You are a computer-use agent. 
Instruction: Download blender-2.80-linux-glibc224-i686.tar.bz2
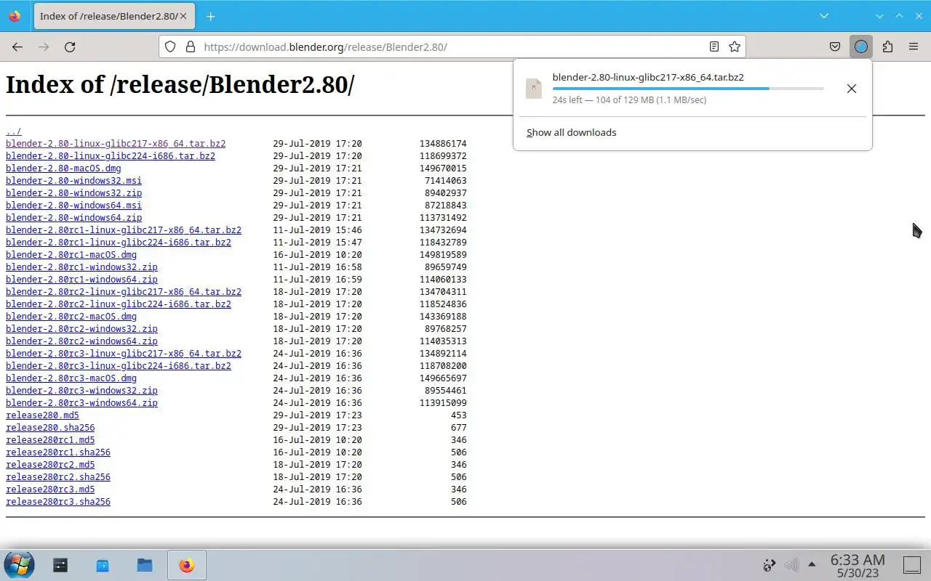click(111, 156)
